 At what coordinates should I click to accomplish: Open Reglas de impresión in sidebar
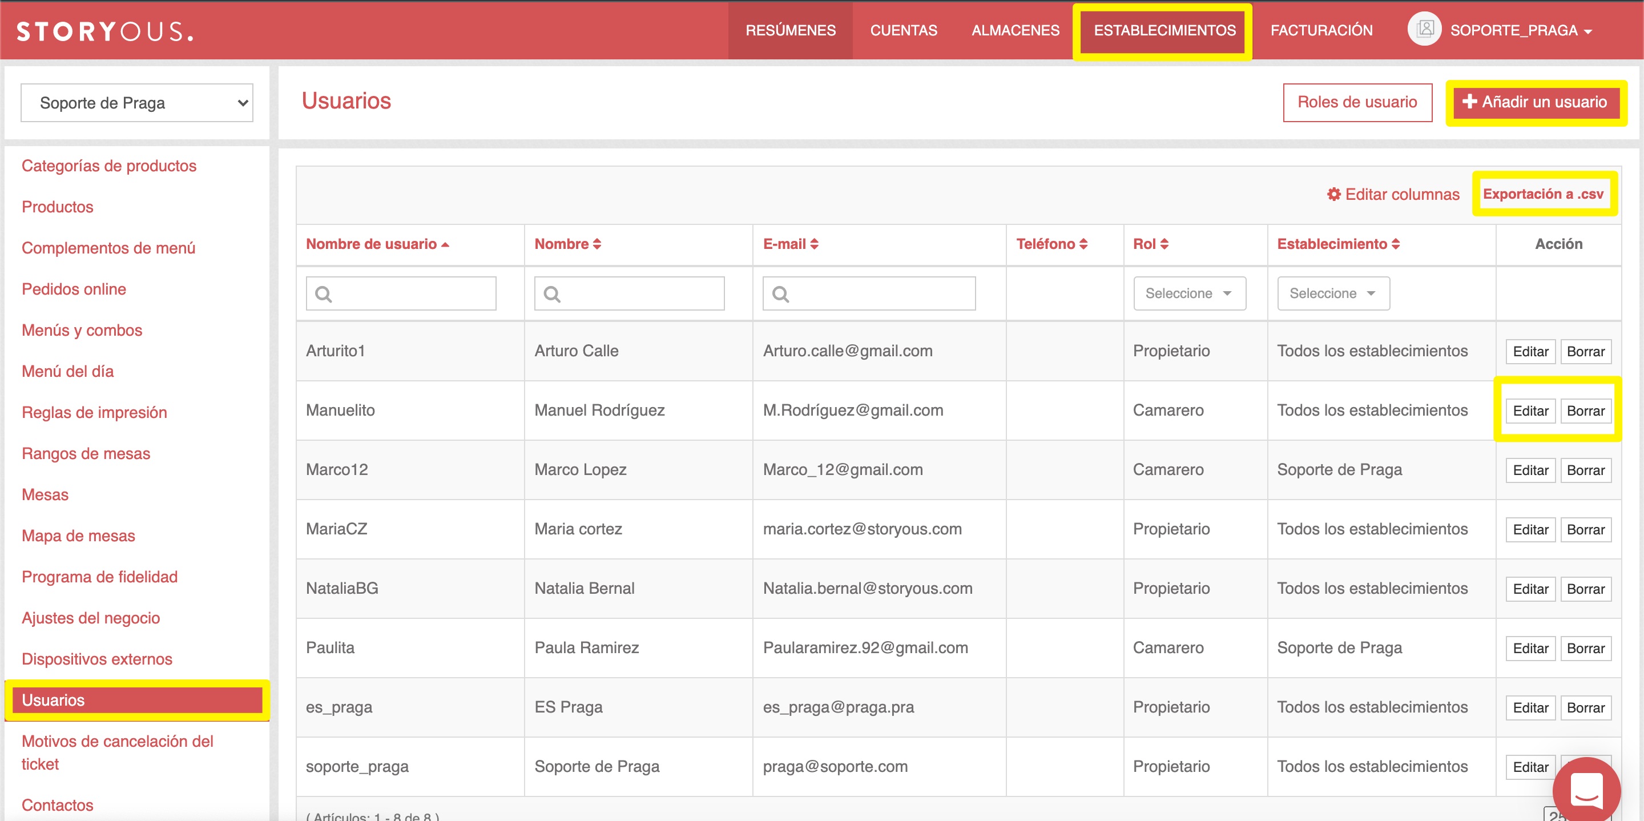(x=94, y=412)
